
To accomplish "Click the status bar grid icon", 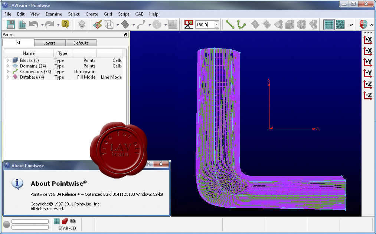I will (56, 221).
